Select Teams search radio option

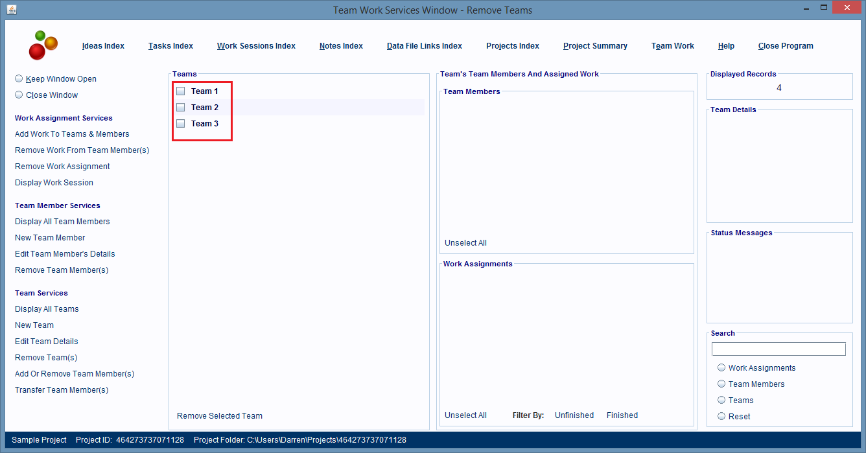click(x=721, y=400)
